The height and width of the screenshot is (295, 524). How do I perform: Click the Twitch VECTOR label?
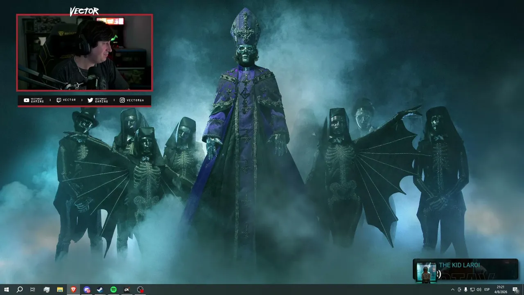[66, 100]
